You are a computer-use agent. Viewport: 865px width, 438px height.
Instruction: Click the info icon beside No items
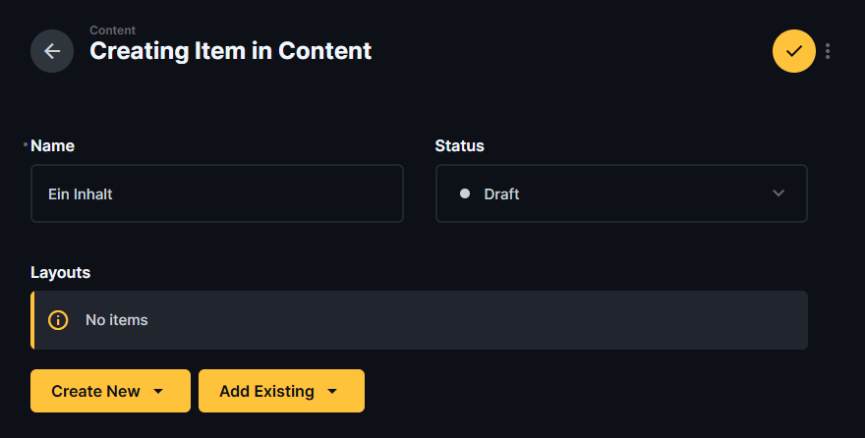point(59,320)
